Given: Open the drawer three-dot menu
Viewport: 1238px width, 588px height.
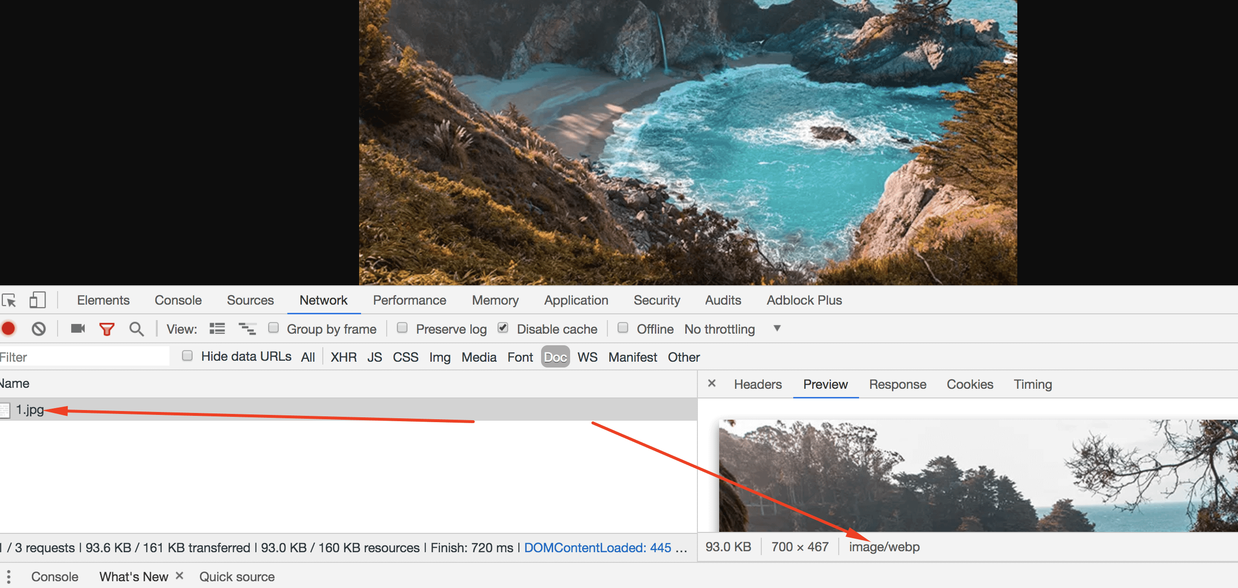Looking at the screenshot, I should point(9,576).
